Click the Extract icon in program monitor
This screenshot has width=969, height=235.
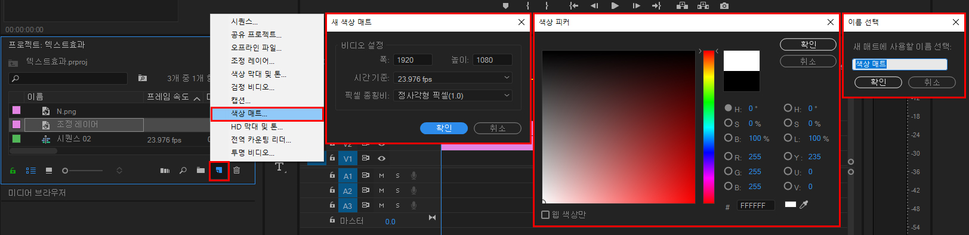pos(703,5)
